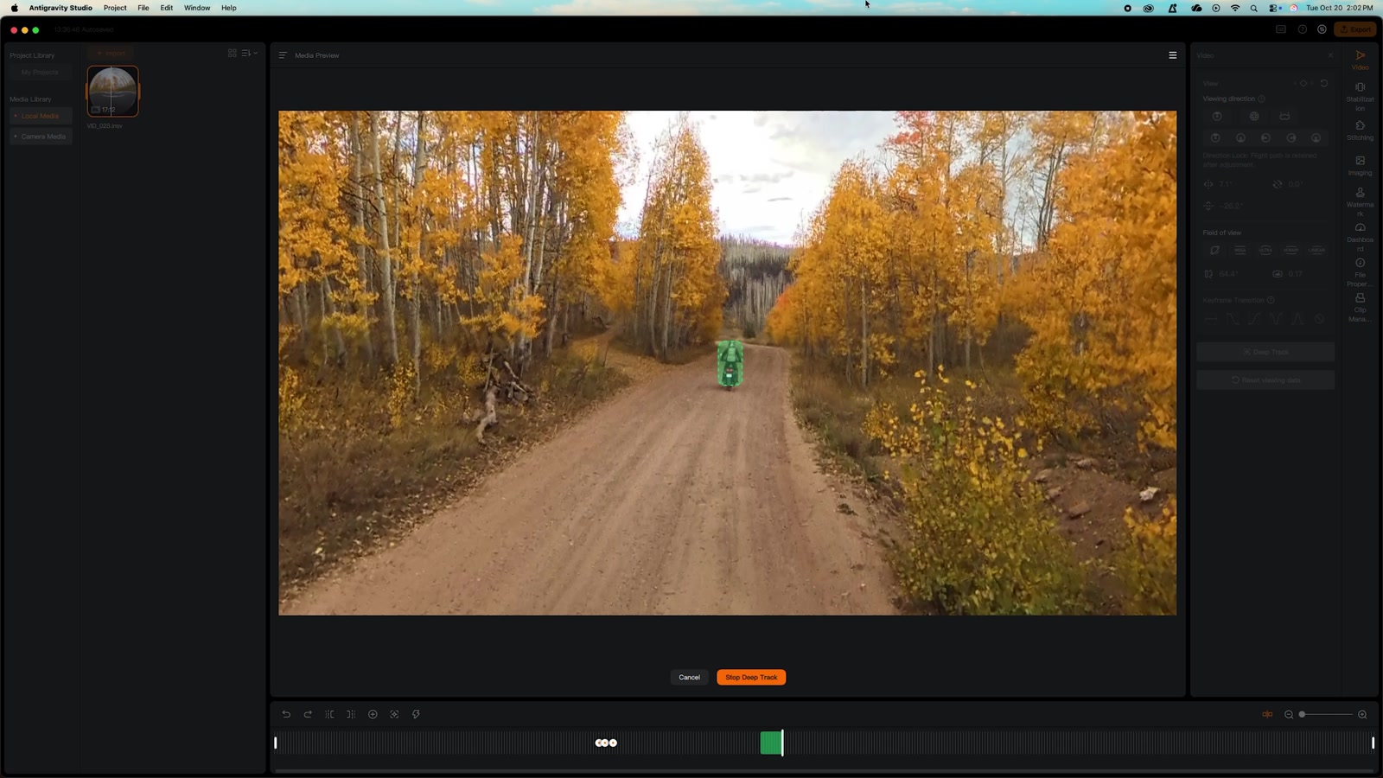Viewport: 1383px width, 778px height.
Task: Zoom in the timeline with plus magnifier
Action: (x=1362, y=714)
